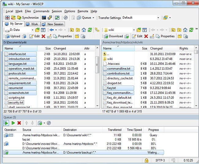
Task: Click the local panel filter icon
Action: (43, 30)
